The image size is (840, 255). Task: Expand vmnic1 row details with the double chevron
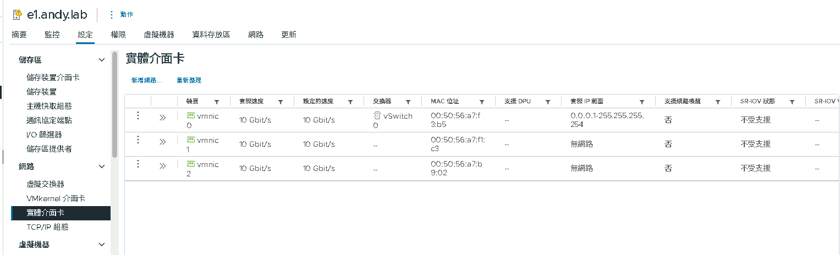(x=162, y=142)
